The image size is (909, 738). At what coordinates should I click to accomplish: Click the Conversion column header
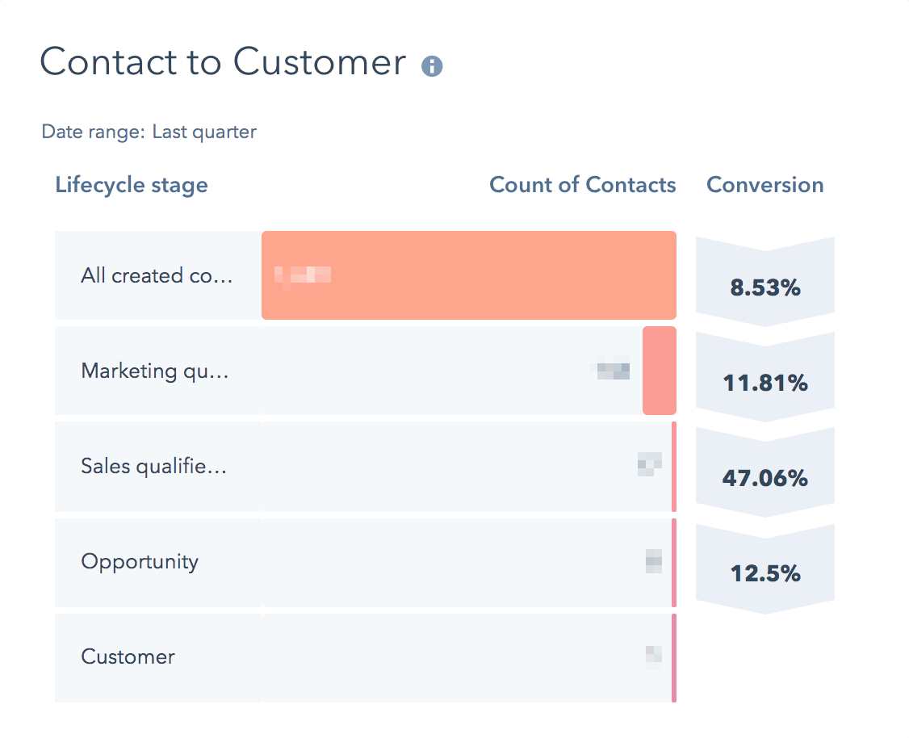click(x=764, y=185)
